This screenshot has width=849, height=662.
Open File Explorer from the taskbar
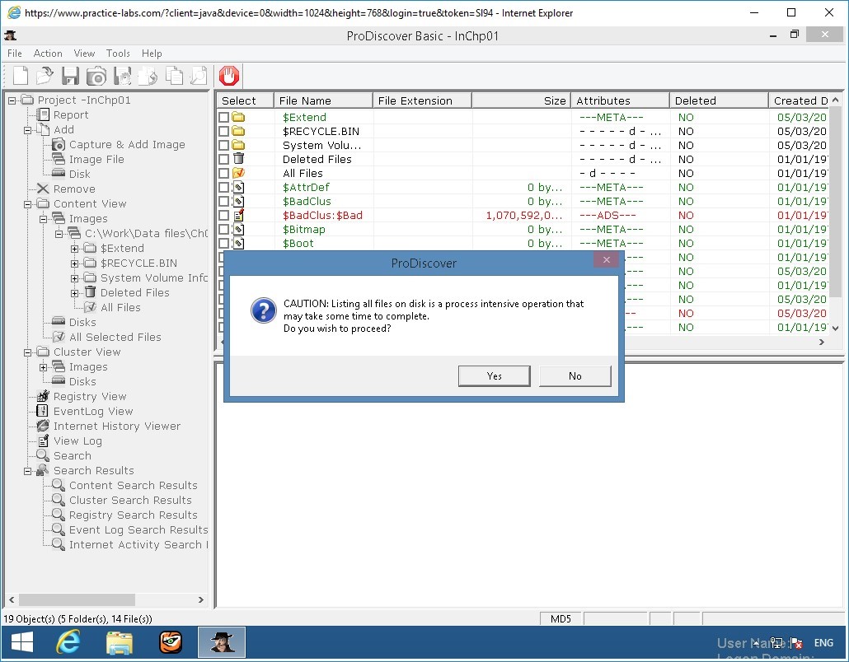[x=120, y=642]
